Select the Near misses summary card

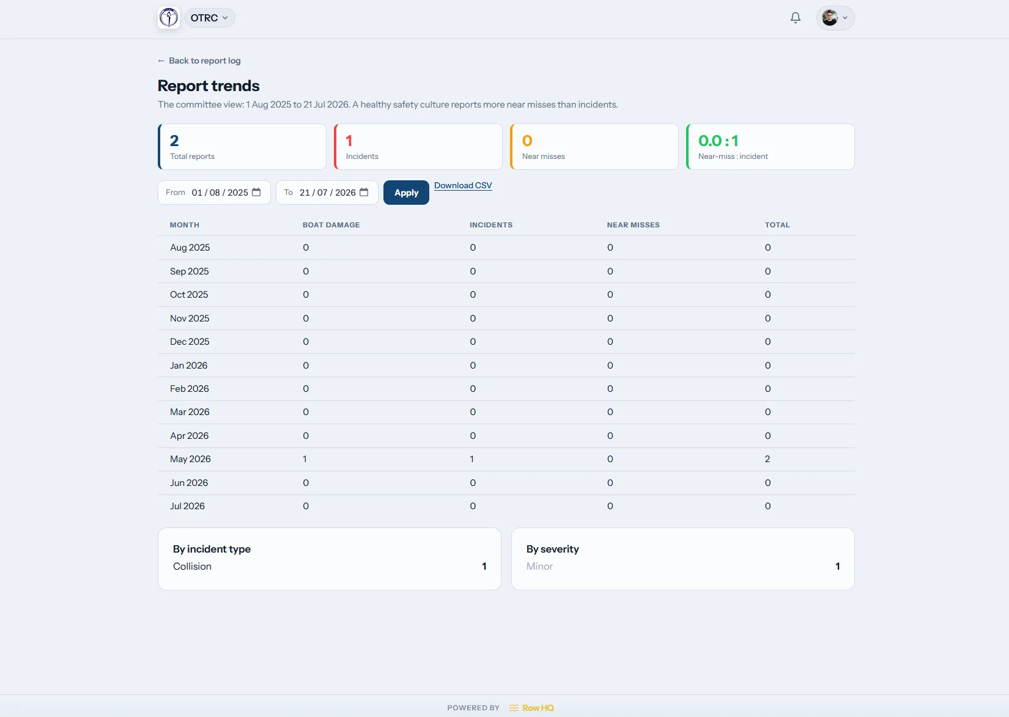tap(594, 147)
